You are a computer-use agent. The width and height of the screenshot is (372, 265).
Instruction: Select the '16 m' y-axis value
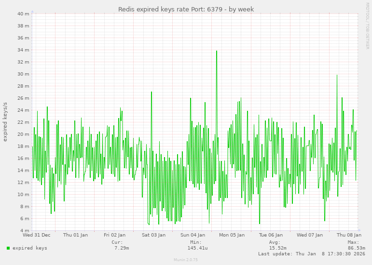23,159
